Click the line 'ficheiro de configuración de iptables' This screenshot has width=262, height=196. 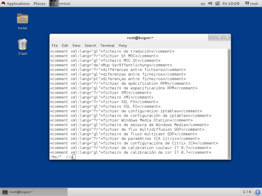130,116
